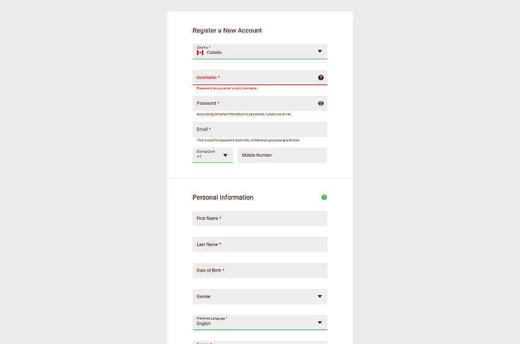Toggle password visibility eye icon
This screenshot has width=520, height=344.
click(x=321, y=103)
